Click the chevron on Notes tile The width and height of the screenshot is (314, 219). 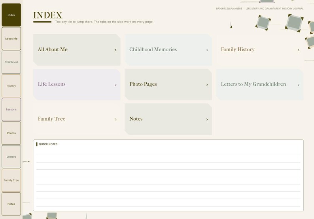(207, 120)
